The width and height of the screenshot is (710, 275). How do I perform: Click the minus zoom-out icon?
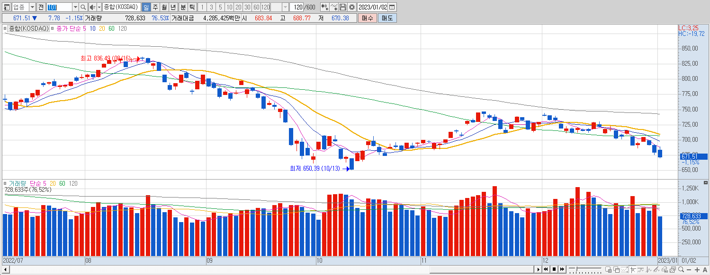(689, 270)
